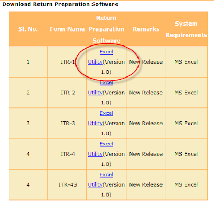Click 'New Release' remark in ITR-3 row
The image size is (214, 208).
pyautogui.click(x=146, y=124)
